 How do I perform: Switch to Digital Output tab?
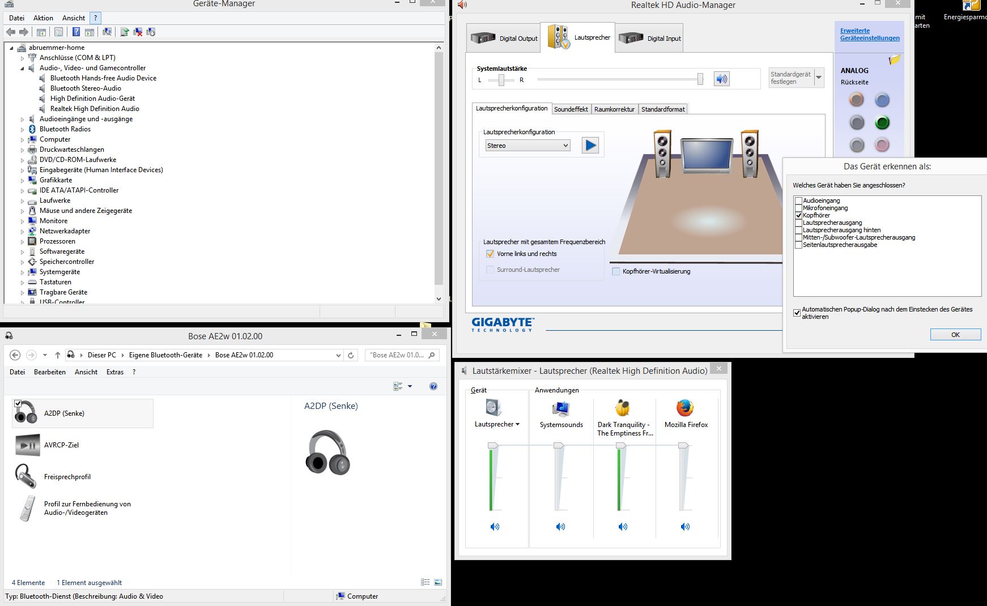click(504, 39)
